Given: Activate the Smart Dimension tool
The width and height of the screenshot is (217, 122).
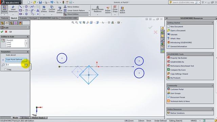Looking at the screenshot, I should (13, 9).
